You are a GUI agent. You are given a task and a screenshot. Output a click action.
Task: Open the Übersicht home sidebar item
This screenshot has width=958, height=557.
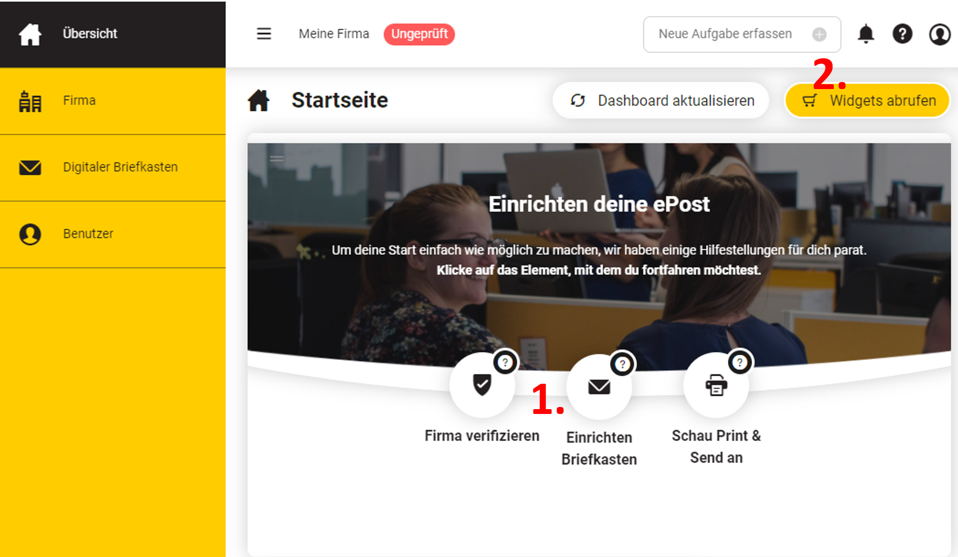coord(112,34)
